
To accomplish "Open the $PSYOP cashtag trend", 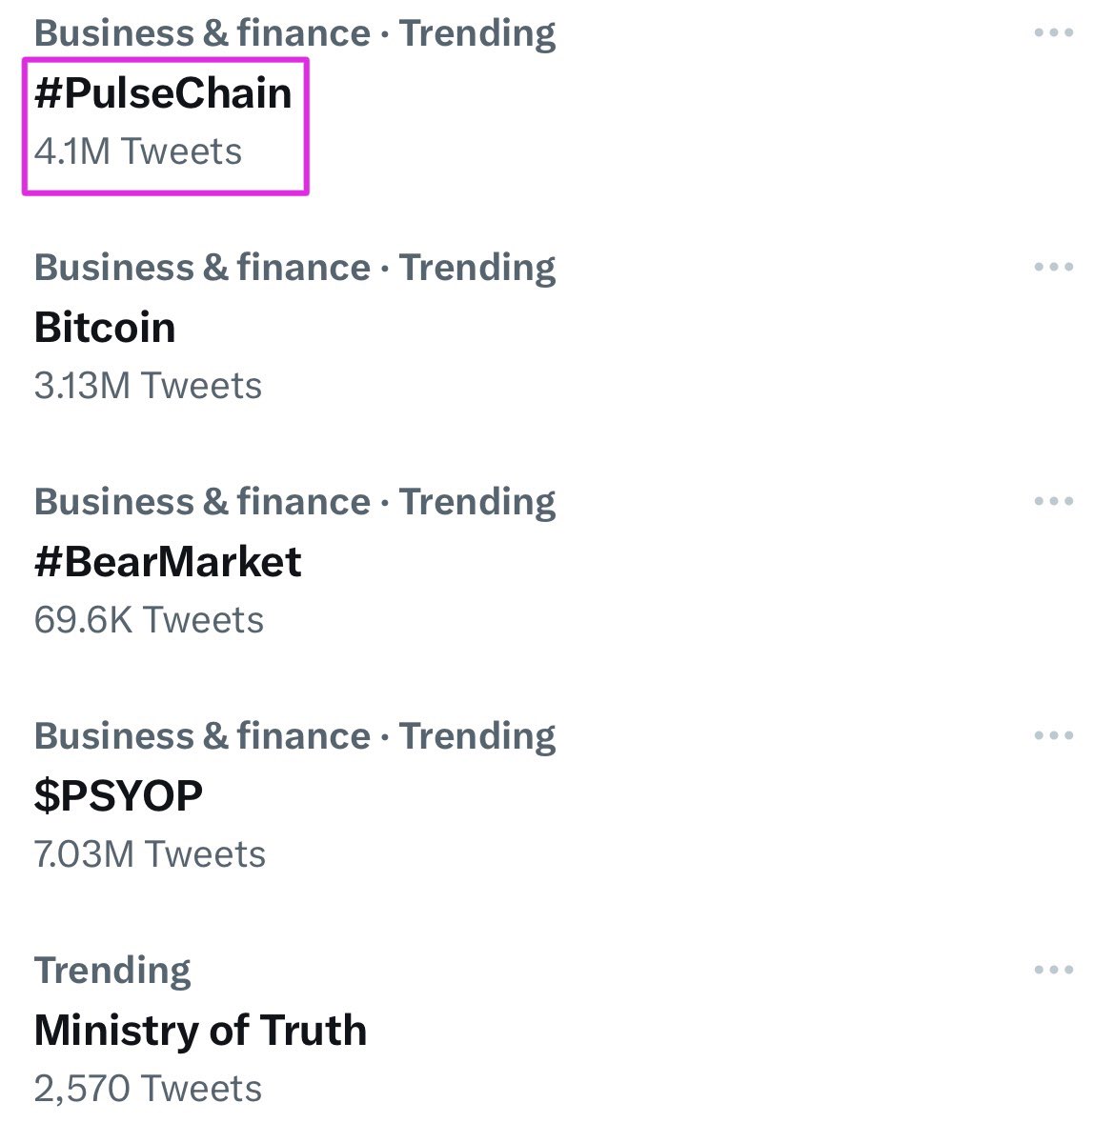I will click(118, 796).
